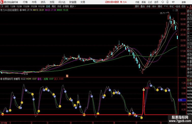Click the 35.71 high price label

pos(162,13)
